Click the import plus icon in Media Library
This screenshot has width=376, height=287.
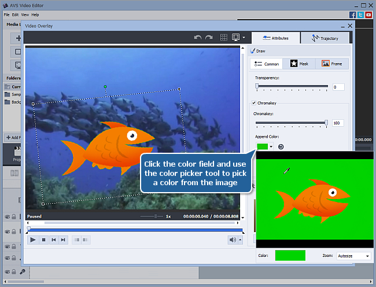19,38
